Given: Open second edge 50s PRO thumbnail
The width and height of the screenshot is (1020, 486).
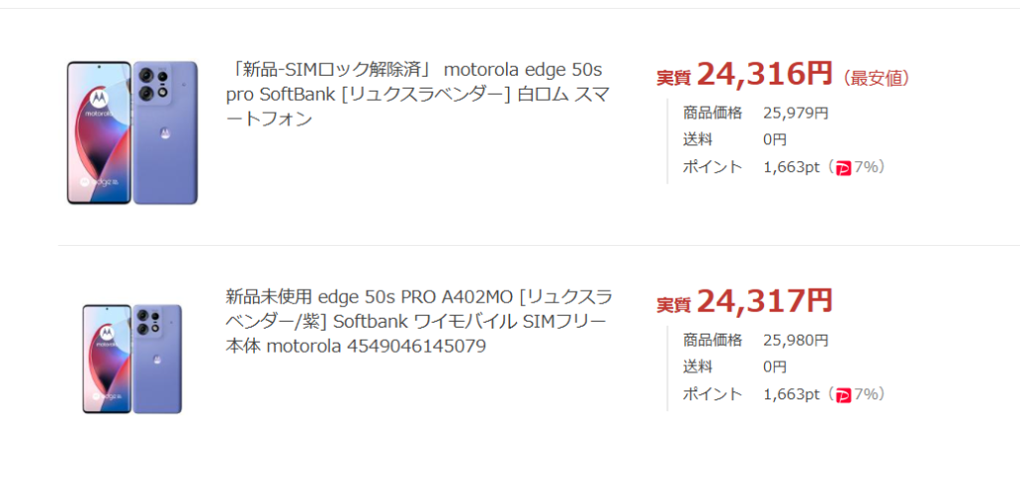Looking at the screenshot, I should click(132, 360).
